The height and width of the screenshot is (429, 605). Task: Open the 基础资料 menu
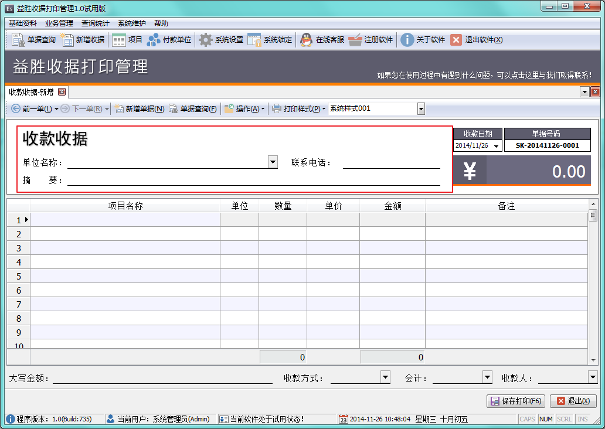pyautogui.click(x=23, y=23)
